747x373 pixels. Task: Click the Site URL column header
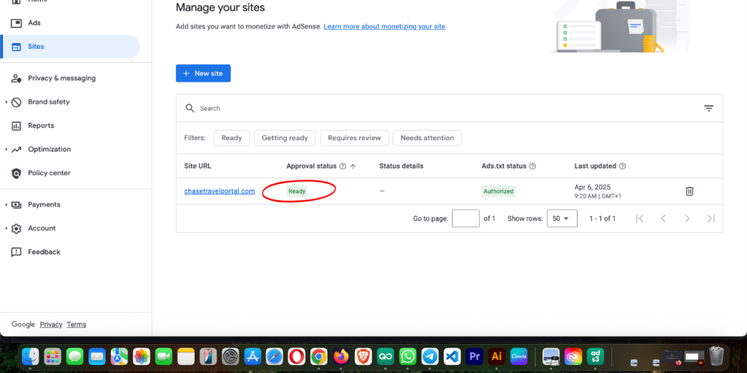[198, 166]
